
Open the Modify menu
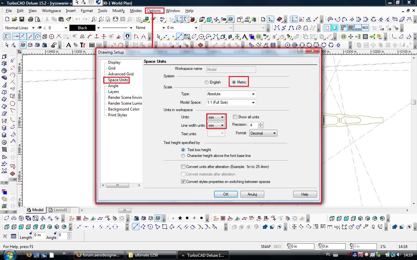118,11
